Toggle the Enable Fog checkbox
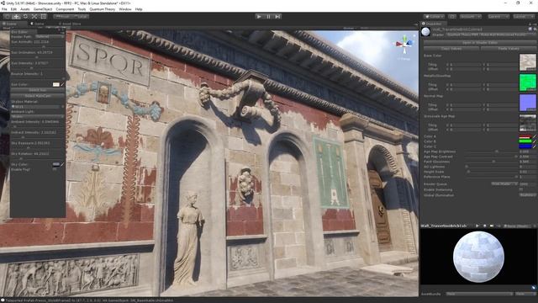Image resolution: width=538 pixels, height=303 pixels. 55,169
